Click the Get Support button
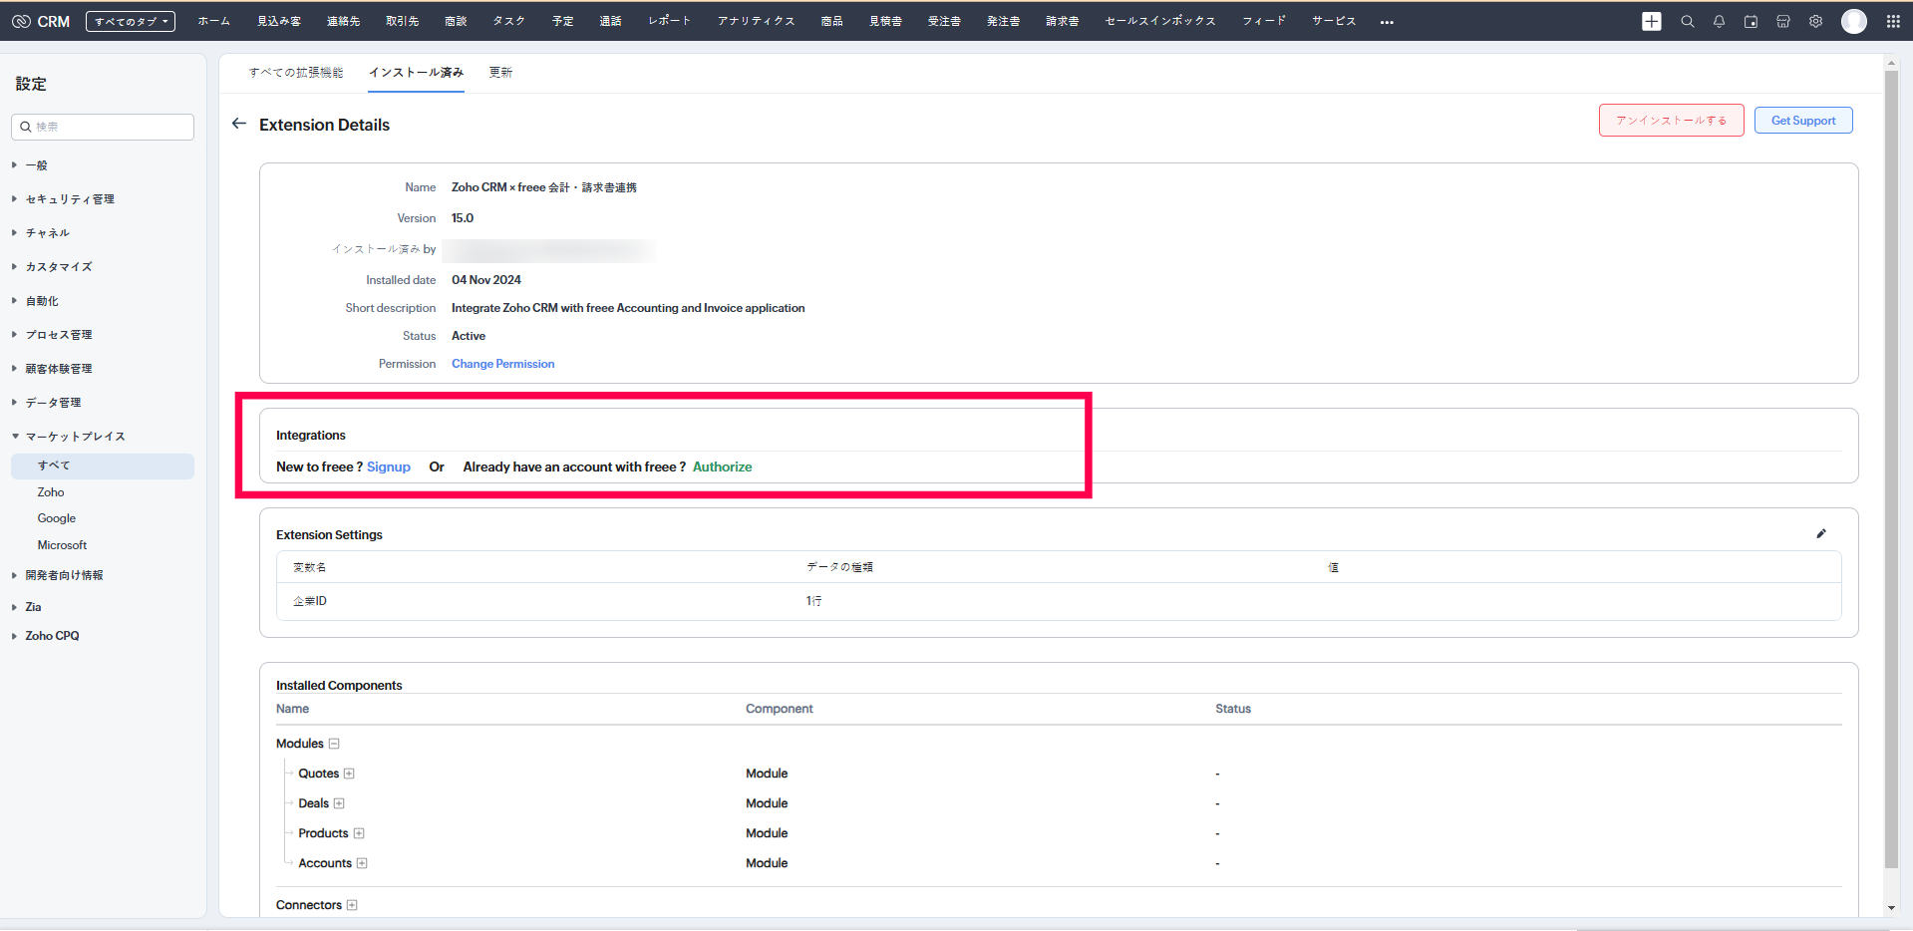The image size is (1913, 931). pos(1803,121)
